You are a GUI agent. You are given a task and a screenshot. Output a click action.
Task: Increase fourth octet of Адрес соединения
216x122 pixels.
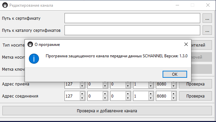(x=151, y=94)
